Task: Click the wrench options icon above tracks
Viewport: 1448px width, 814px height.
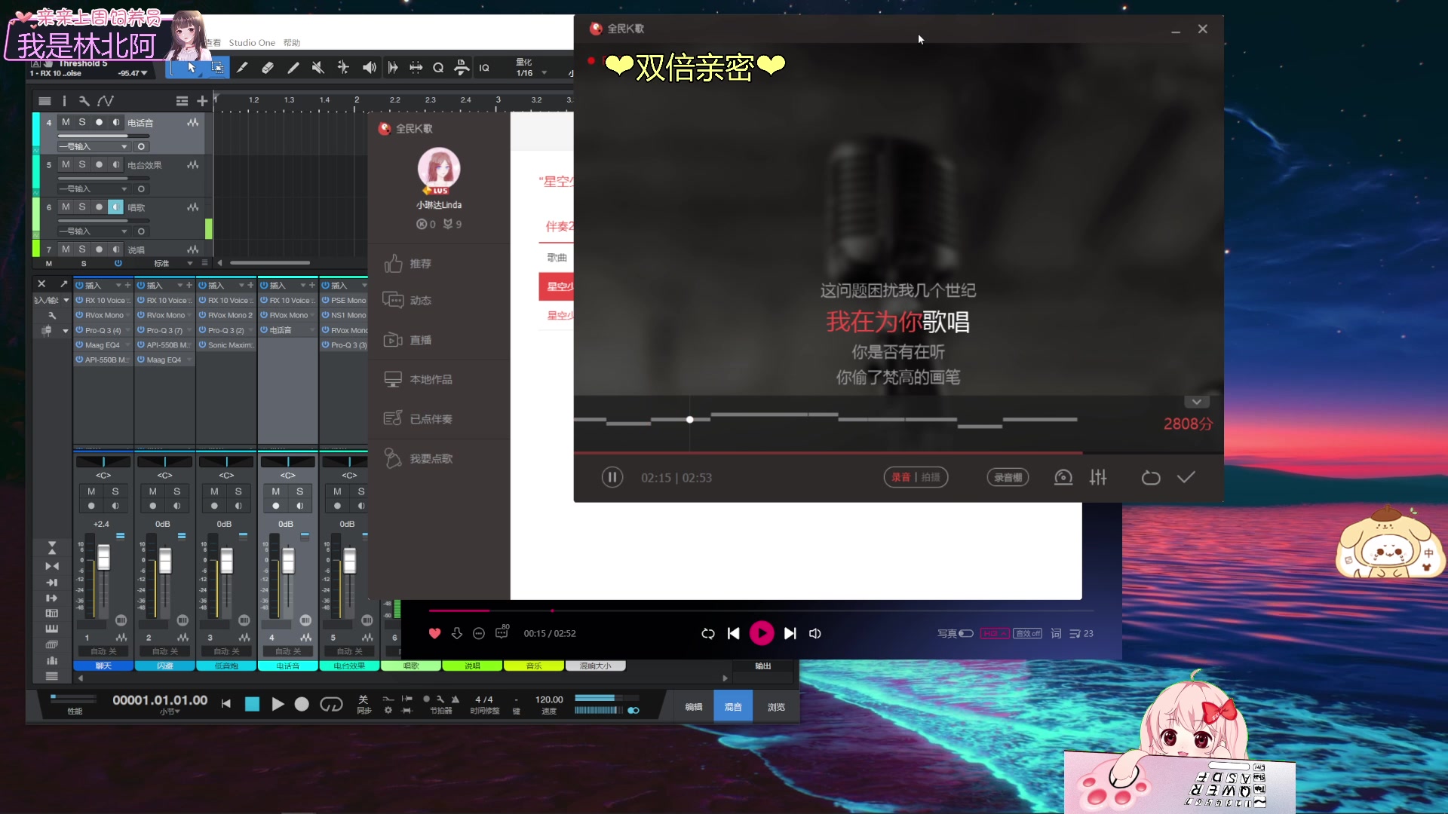Action: pyautogui.click(x=84, y=101)
